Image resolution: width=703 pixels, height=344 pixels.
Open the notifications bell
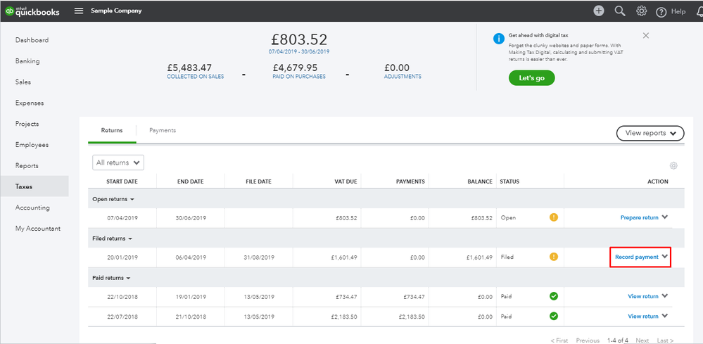tap(697, 11)
